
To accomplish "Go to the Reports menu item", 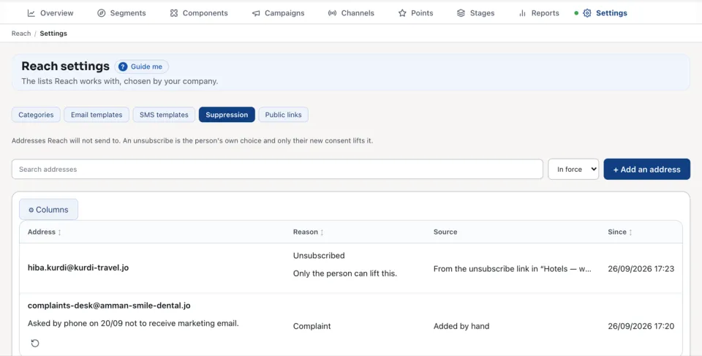I will (x=539, y=13).
